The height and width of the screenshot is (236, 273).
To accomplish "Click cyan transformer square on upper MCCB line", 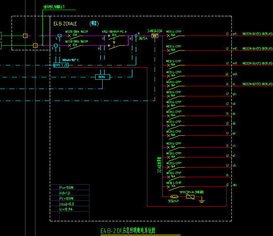I will point(59,36).
